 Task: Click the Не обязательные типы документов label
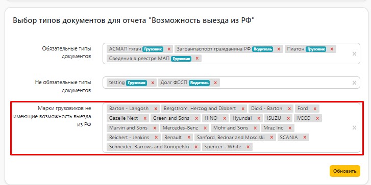click(x=63, y=86)
